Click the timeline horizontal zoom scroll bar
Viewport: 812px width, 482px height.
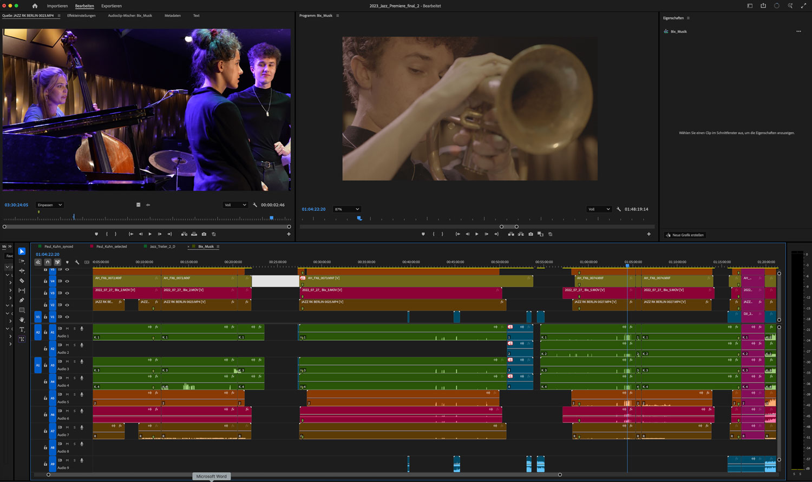coord(304,475)
